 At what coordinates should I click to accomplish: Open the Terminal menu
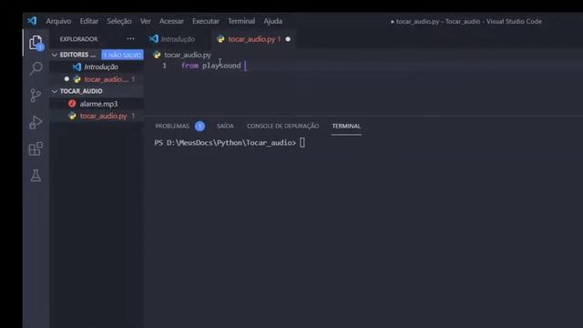(241, 21)
